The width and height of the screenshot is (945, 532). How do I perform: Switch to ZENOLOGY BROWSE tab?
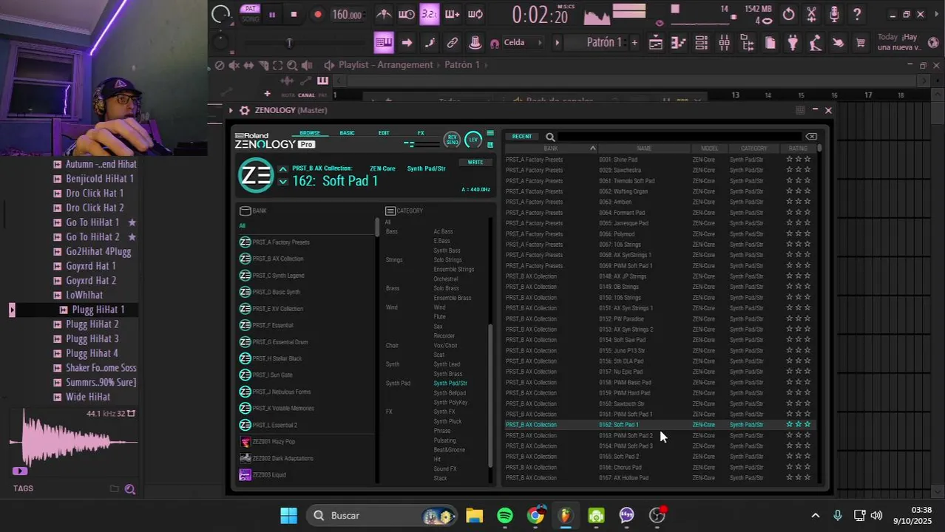click(310, 133)
